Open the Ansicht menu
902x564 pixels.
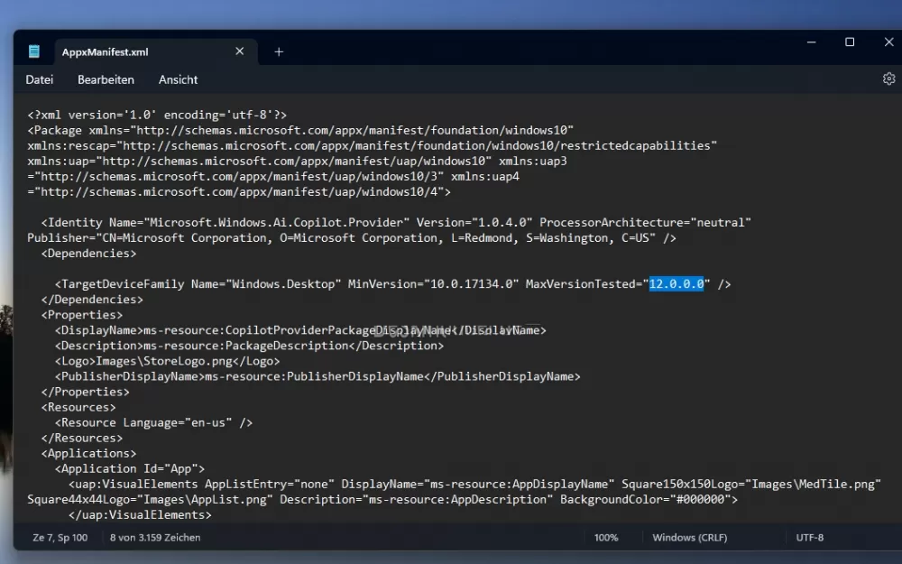pyautogui.click(x=179, y=80)
